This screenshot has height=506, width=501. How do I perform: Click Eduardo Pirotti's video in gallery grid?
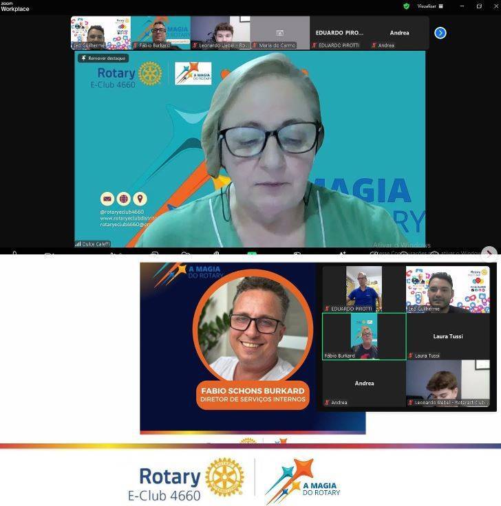(364, 289)
